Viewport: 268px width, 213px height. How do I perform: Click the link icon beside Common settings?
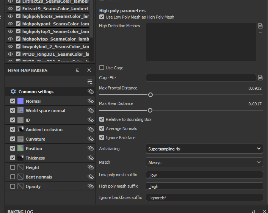pos(91,92)
